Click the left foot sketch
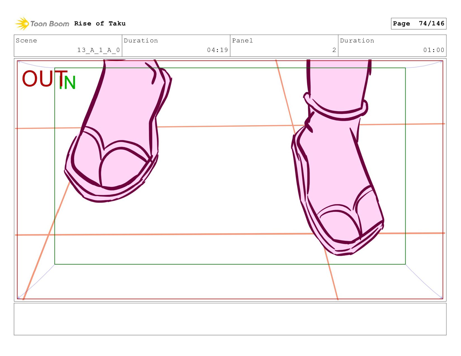This screenshot has width=461, height=356. (118, 130)
